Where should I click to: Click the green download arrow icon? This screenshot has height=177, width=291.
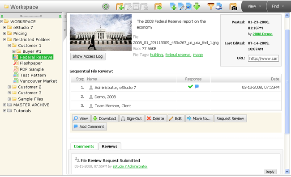197,6
